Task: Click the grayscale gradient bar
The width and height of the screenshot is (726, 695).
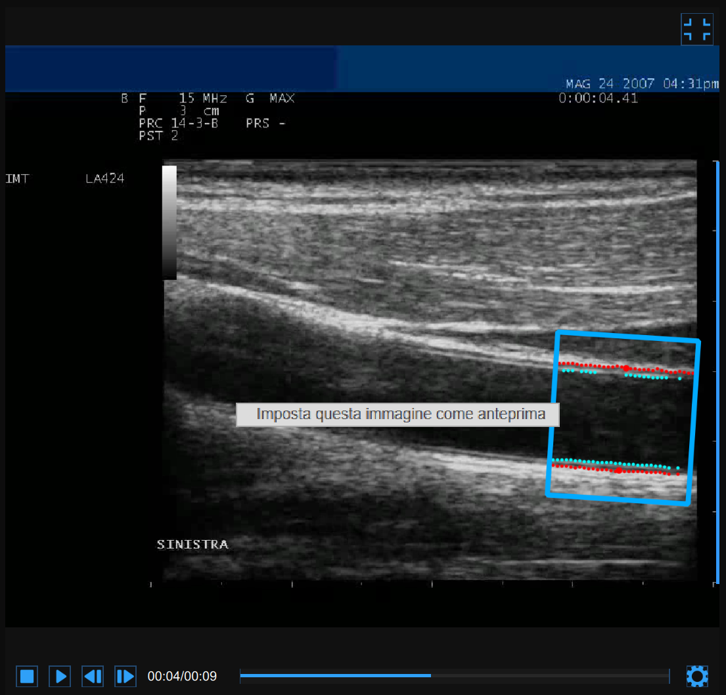Action: pos(169,222)
